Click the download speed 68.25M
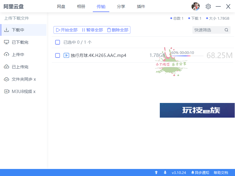Image resolution: width=235 pixels, height=176 pixels. [219, 55]
